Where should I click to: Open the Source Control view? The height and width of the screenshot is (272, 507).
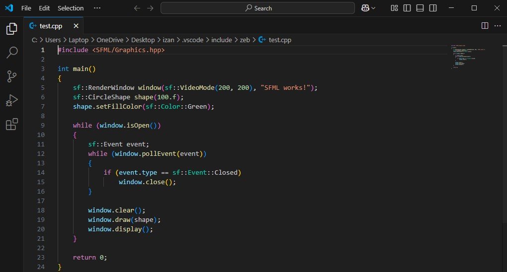pyautogui.click(x=11, y=76)
